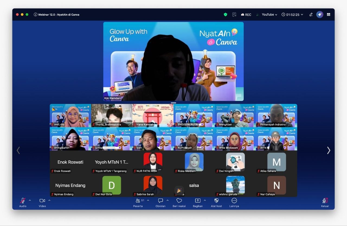Viewport: 347px width, 226px height.
Task: Select Nur Cahaya "N" initial tile
Action: point(277,186)
